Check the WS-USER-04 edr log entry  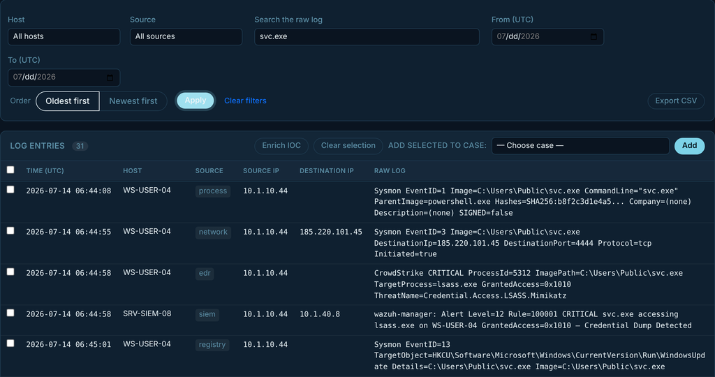pyautogui.click(x=10, y=272)
